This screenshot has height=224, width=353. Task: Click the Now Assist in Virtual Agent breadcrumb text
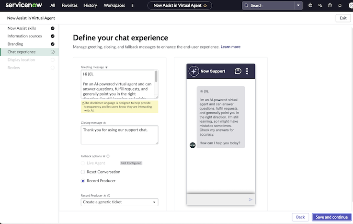(31, 18)
